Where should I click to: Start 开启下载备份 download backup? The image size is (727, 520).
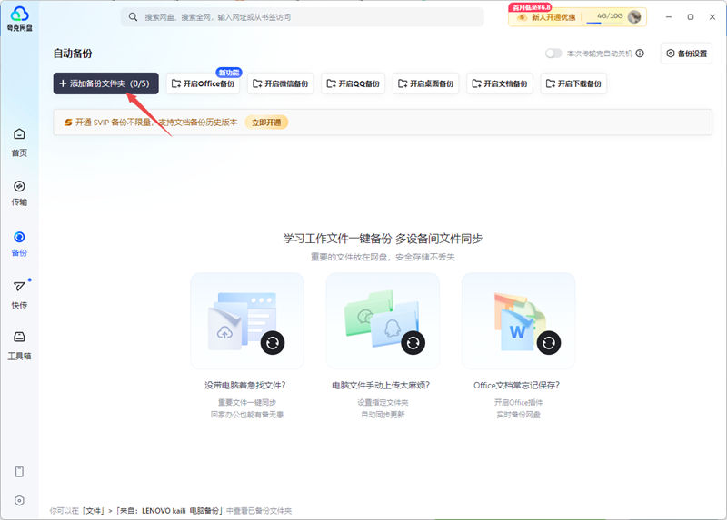tap(573, 83)
